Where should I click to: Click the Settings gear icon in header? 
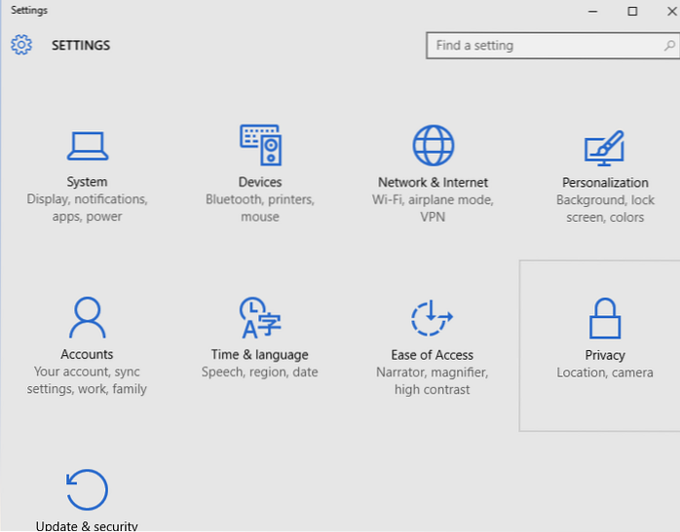21,45
